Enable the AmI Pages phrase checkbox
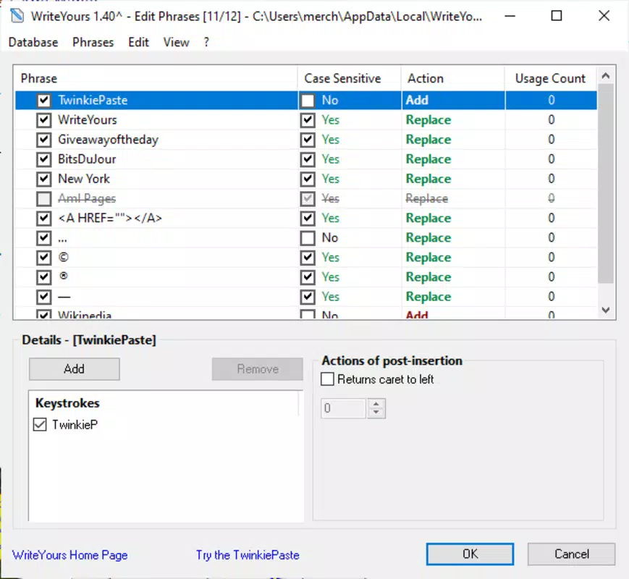Screen dimensions: 629x579 [43, 198]
